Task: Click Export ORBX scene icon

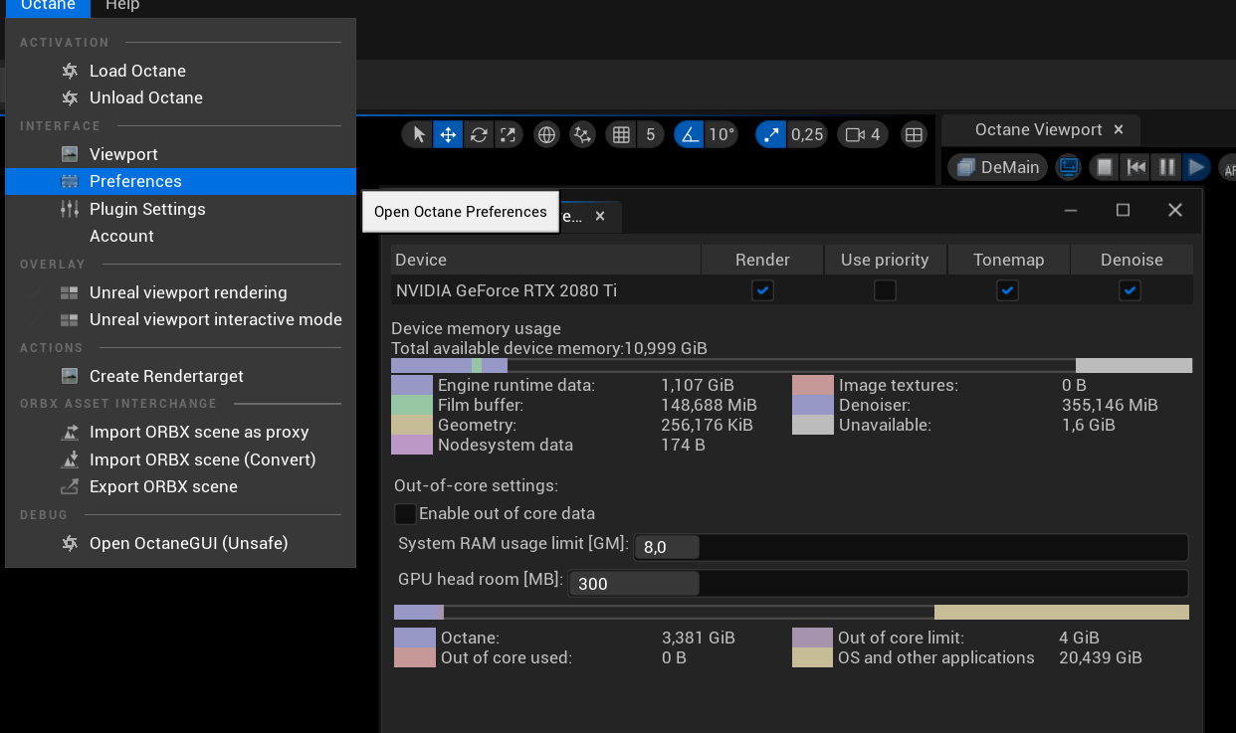Action: [x=70, y=486]
